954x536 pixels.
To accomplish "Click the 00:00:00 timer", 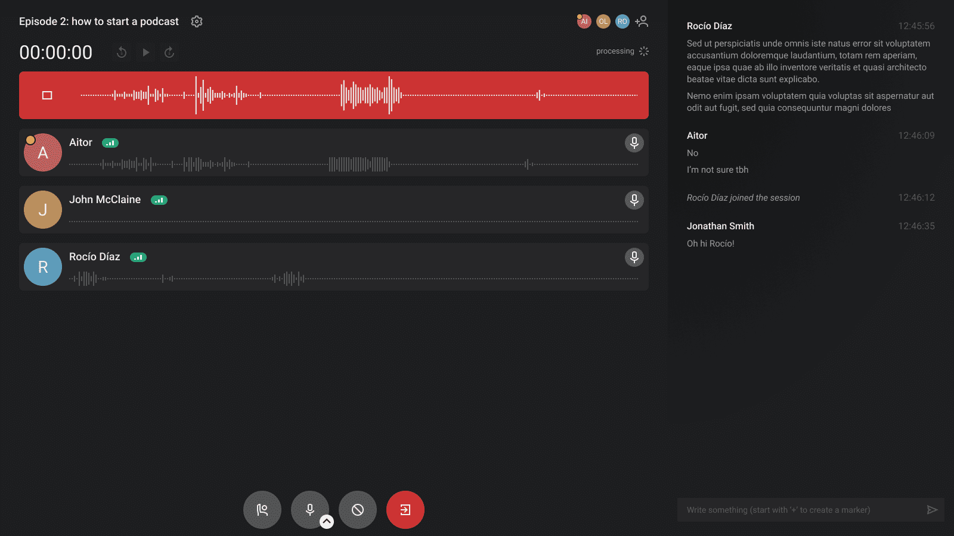I will 56,52.
